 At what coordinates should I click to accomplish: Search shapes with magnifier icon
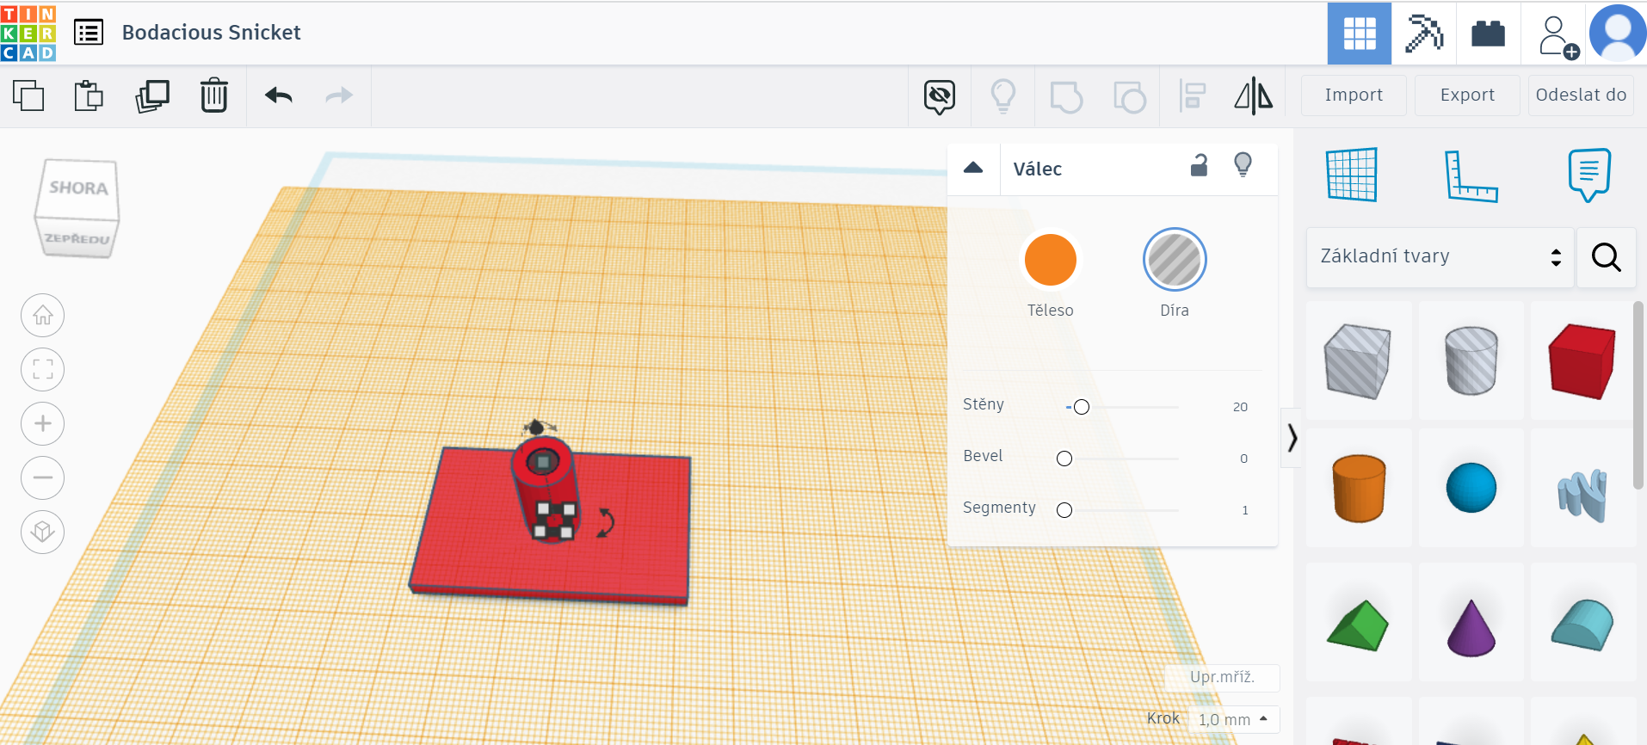coord(1606,257)
